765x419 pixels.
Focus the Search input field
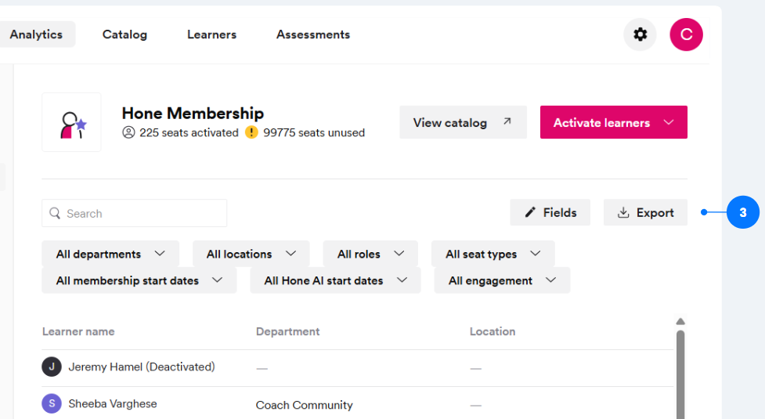134,213
